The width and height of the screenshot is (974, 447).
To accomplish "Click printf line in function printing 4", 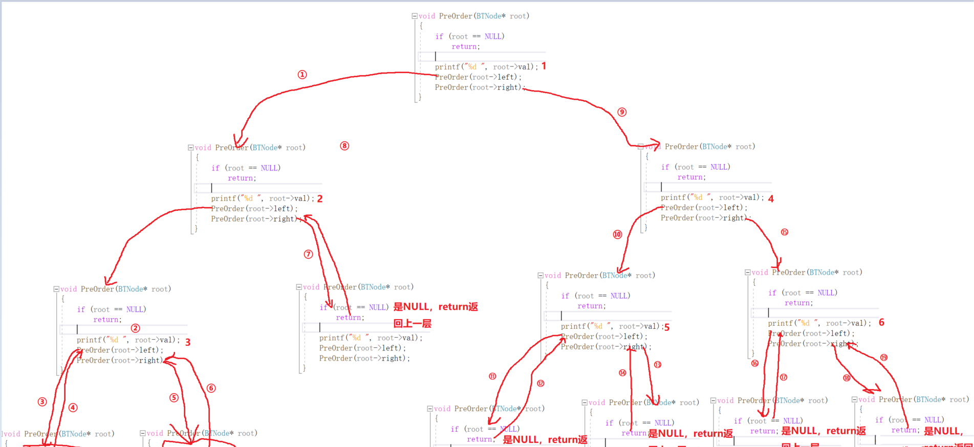I will (712, 197).
